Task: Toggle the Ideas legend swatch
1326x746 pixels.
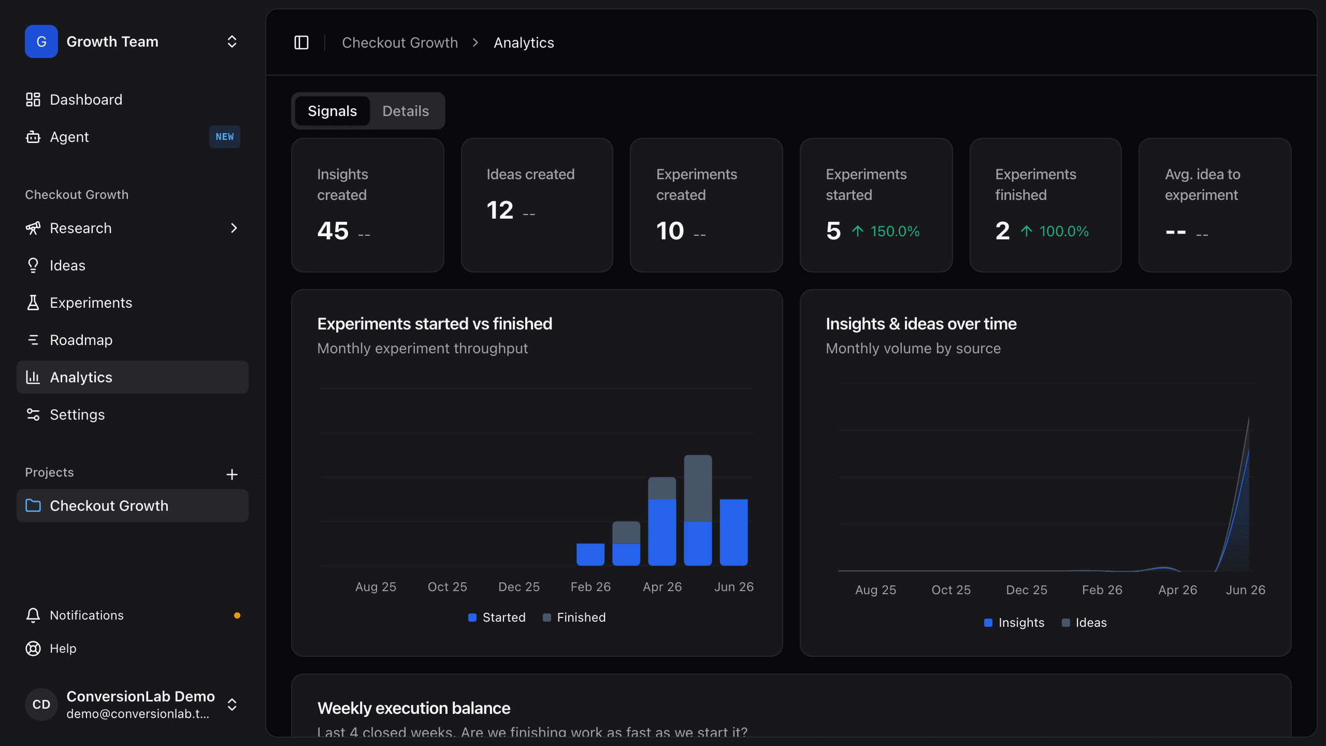Action: click(1065, 623)
